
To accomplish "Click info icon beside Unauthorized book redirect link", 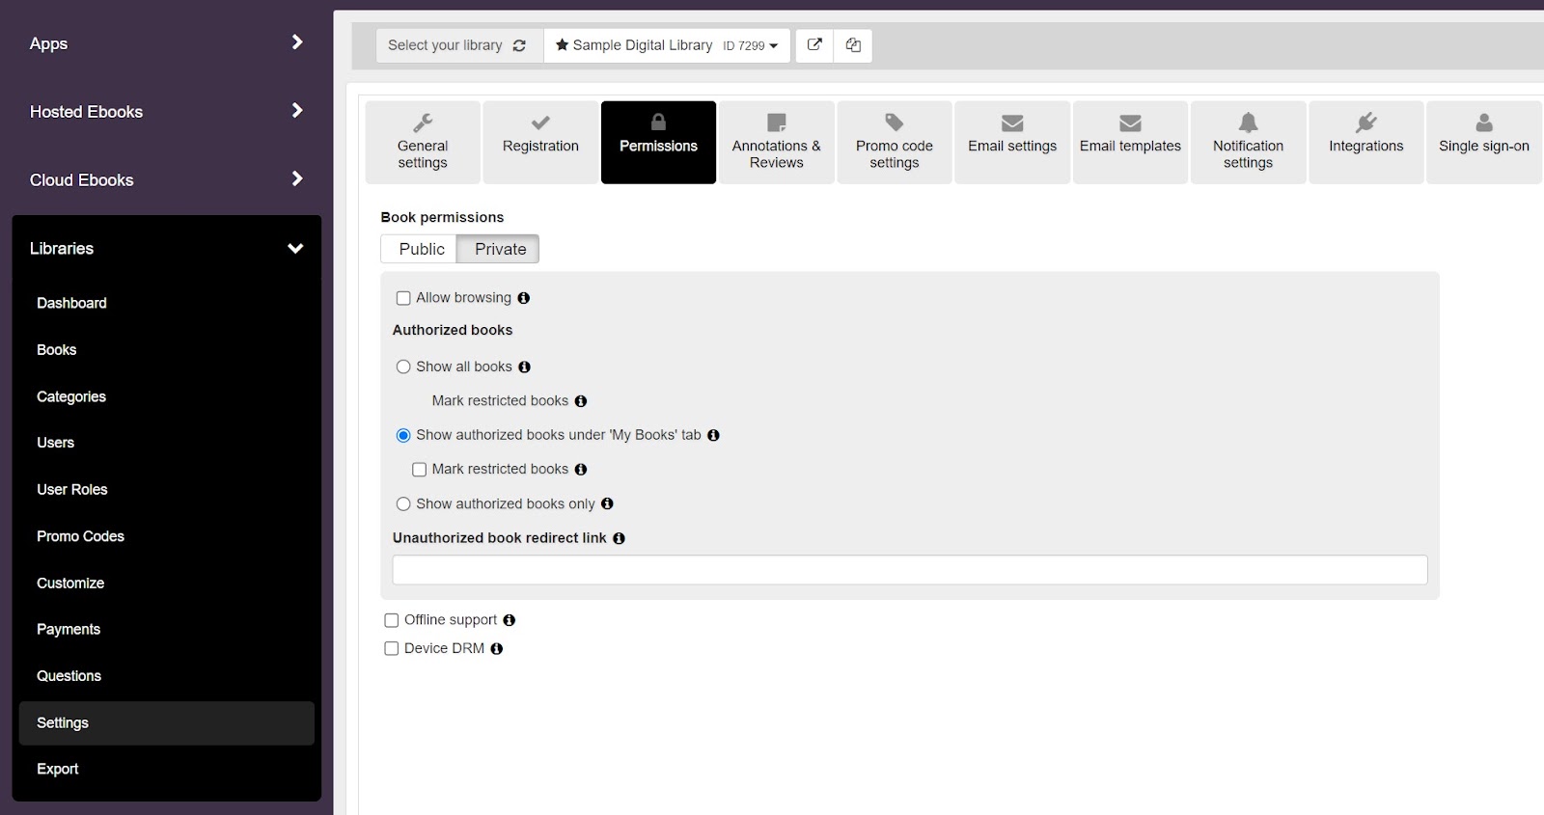I will [619, 538].
